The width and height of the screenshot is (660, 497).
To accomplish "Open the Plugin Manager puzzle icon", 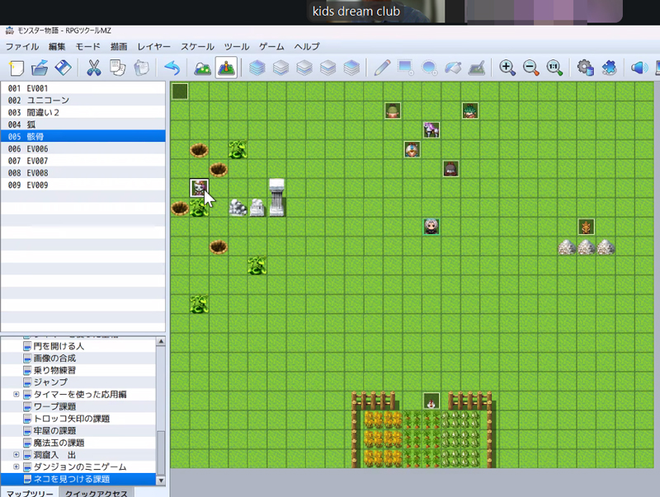I will pos(609,68).
